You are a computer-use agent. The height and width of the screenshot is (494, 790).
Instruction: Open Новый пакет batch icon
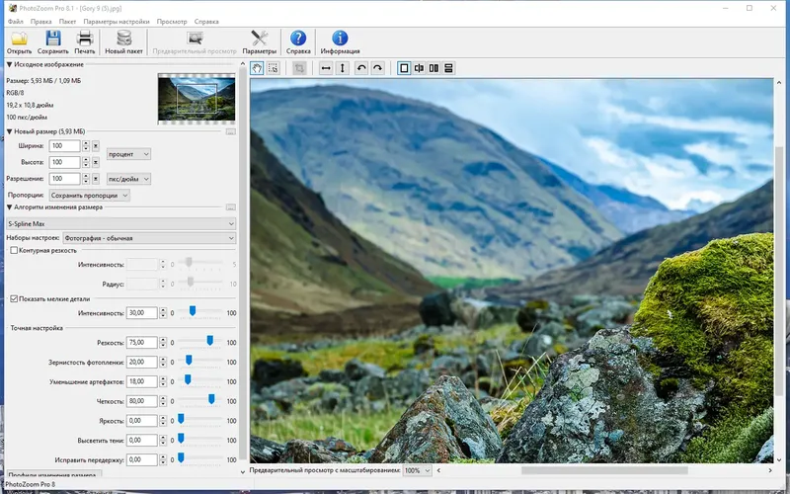[124, 40]
